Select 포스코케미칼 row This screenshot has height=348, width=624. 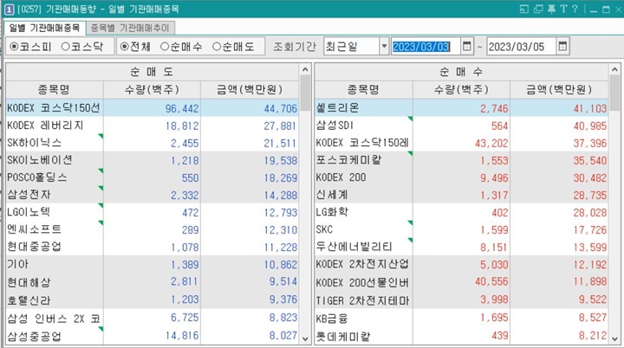point(461,160)
